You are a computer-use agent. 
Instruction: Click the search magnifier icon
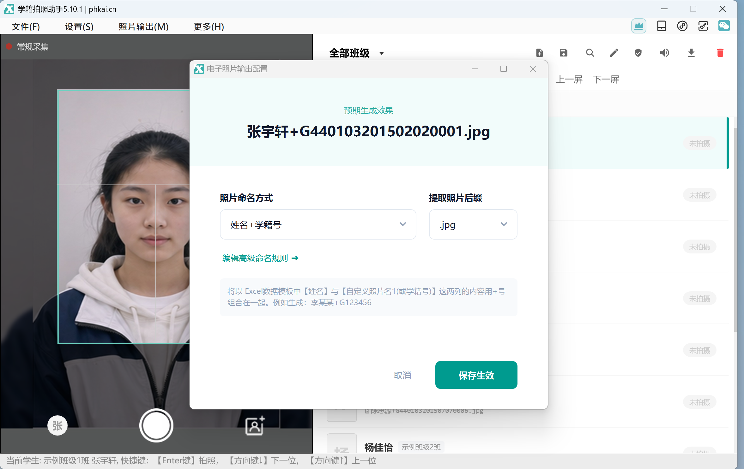pyautogui.click(x=590, y=53)
